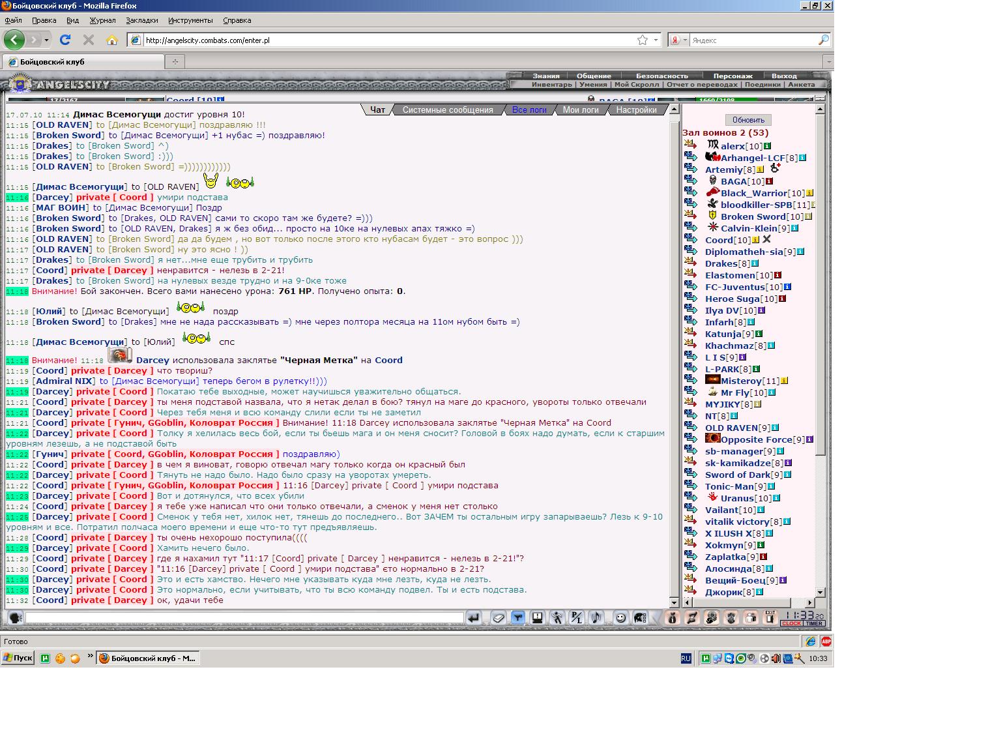The image size is (1001, 751).
Task: Open a new tab with plus button
Action: coord(175,62)
